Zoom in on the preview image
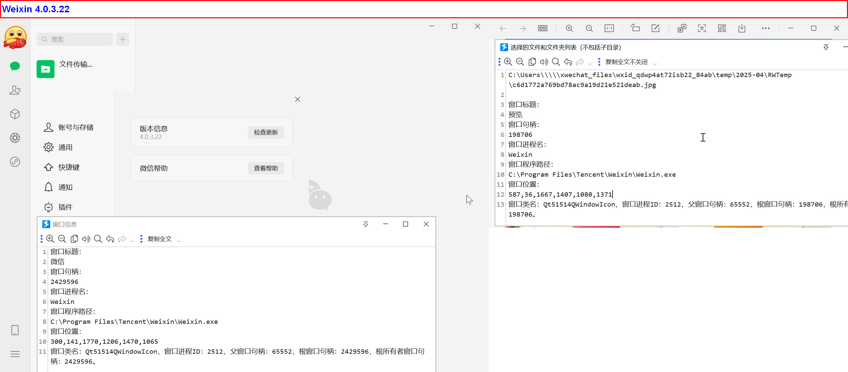848x372 pixels. coord(569,29)
